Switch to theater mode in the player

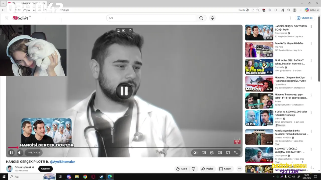220,153
